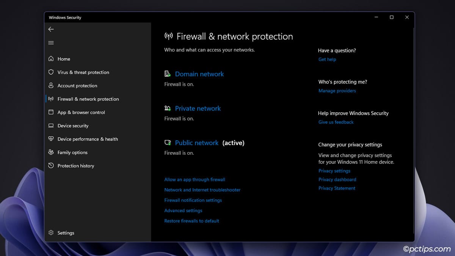Open App & browser control
Image resolution: width=455 pixels, height=256 pixels.
(x=81, y=112)
